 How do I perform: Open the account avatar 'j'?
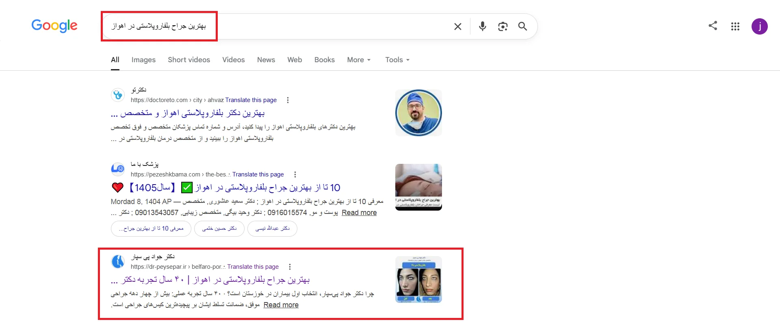click(x=759, y=26)
